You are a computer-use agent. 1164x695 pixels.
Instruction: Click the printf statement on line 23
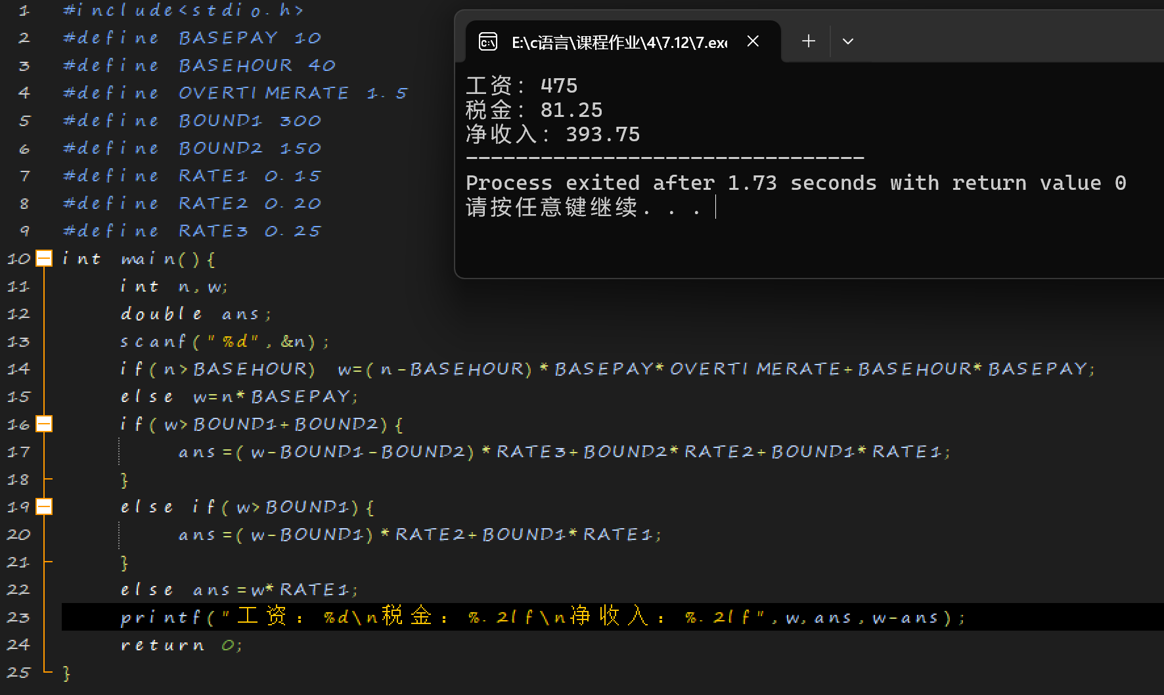(543, 617)
